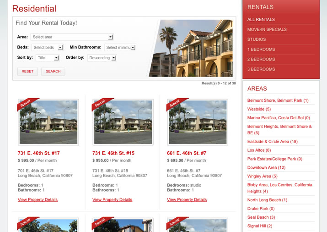The image size is (327, 232).
Task: Open the Sort by Title dropdown
Action: [48, 58]
